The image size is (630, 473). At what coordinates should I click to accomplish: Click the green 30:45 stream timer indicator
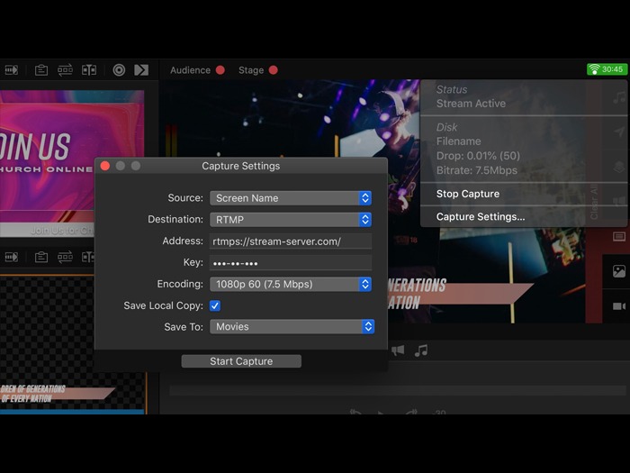point(607,69)
